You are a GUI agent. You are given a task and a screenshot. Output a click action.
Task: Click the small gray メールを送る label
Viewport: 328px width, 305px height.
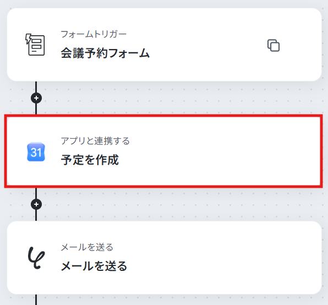(87, 247)
